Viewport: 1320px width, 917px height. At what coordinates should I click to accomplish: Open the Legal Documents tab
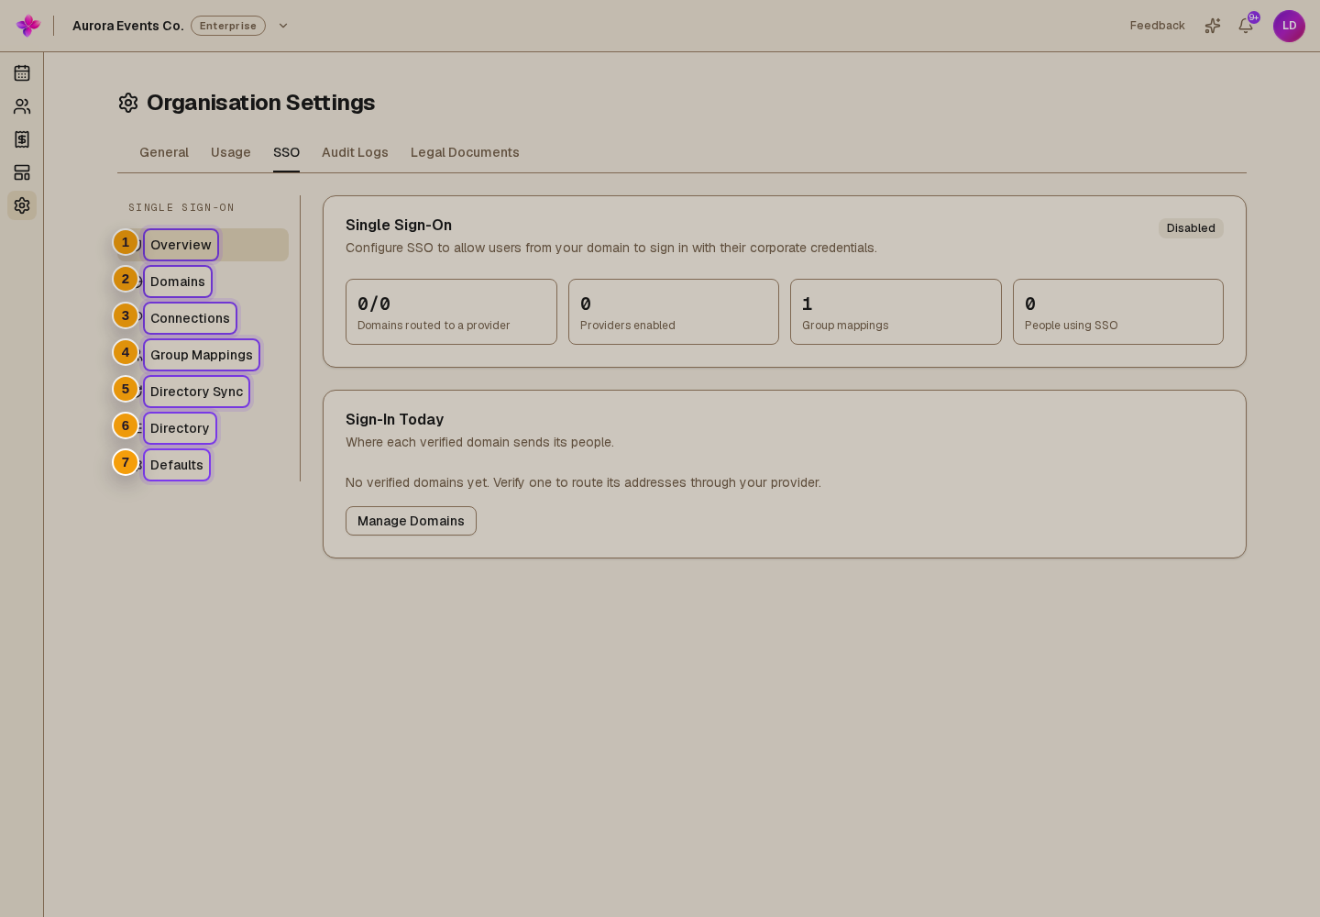pos(465,152)
